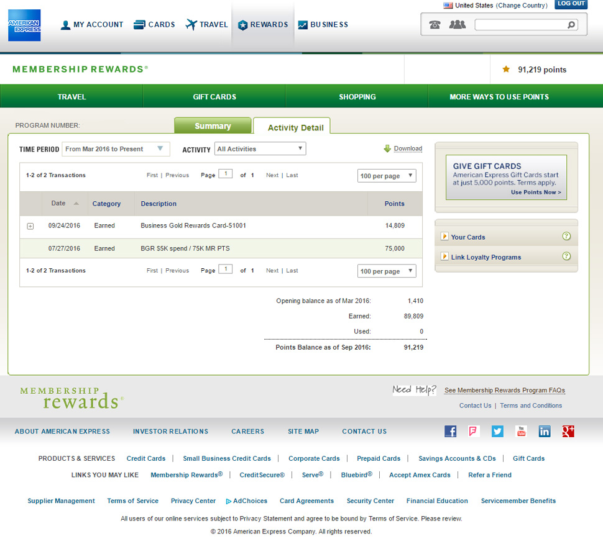Click the search magnifier icon
Screen dimensions: 603x549
pos(571,25)
